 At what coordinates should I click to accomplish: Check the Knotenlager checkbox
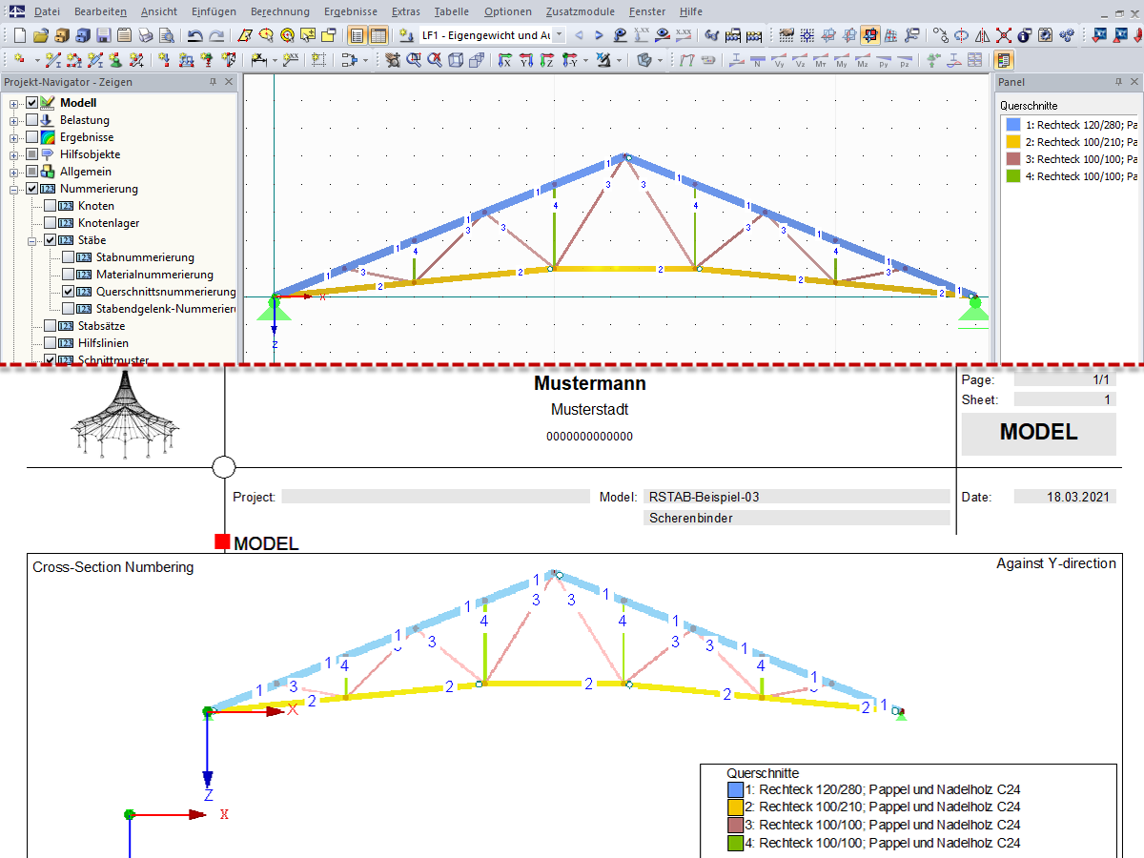click(51, 223)
